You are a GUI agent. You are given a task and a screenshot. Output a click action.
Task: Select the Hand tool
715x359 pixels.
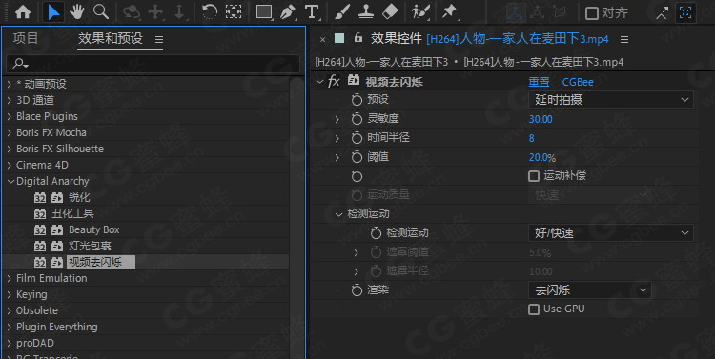pyautogui.click(x=76, y=11)
